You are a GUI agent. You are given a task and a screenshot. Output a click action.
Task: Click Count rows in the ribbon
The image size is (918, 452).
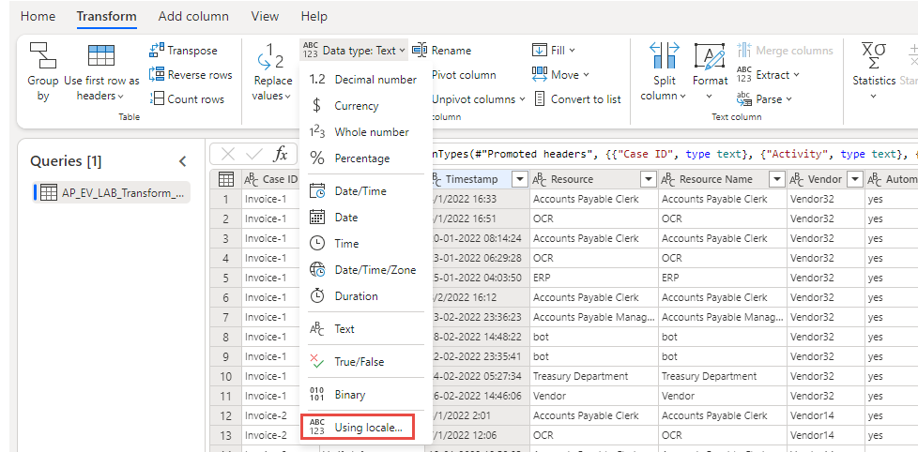(188, 99)
